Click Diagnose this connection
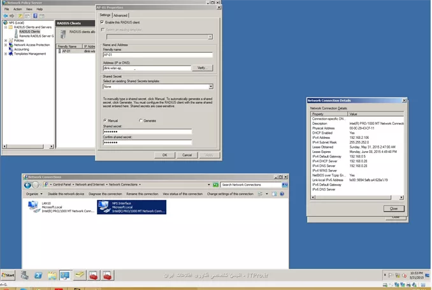 click(x=105, y=194)
